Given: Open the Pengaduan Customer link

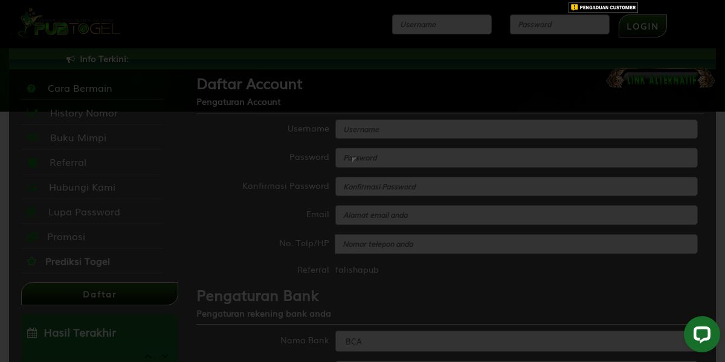Looking at the screenshot, I should [603, 7].
